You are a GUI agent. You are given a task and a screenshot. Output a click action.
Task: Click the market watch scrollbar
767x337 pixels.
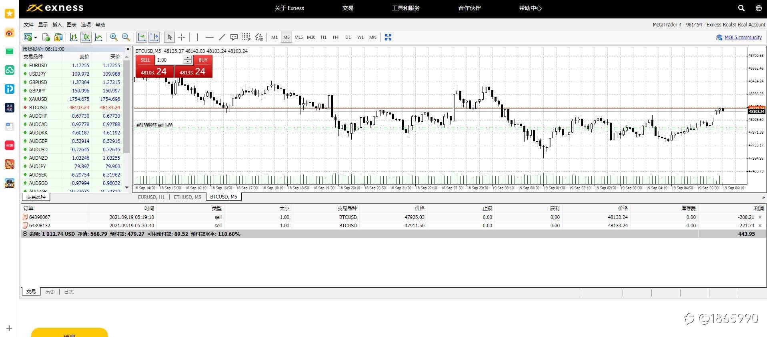click(x=127, y=106)
